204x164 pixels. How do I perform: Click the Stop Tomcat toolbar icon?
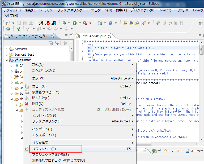pyautogui.click(x=48, y=23)
